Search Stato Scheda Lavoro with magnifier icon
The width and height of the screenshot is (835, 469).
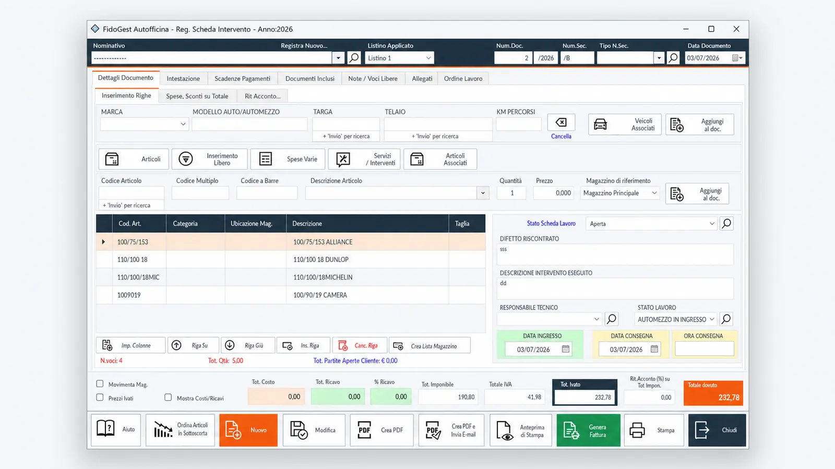[x=726, y=224]
